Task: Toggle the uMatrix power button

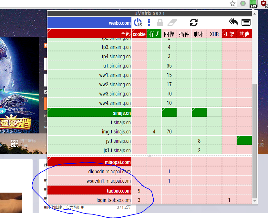Action: 138,22
